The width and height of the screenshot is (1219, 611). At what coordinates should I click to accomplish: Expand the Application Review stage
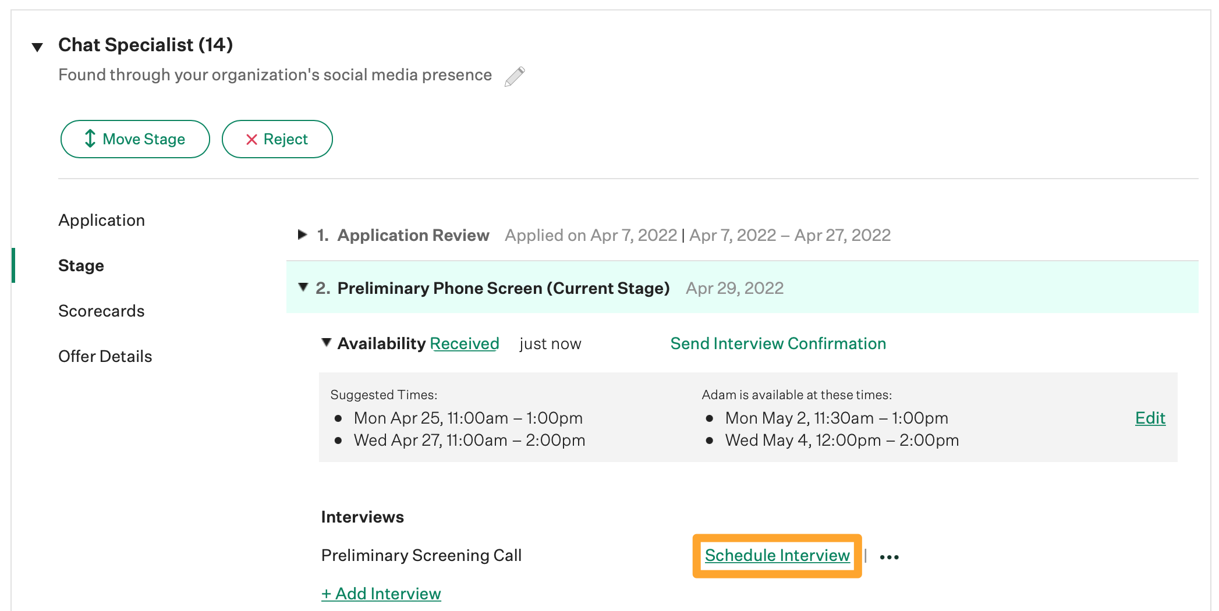coord(302,235)
